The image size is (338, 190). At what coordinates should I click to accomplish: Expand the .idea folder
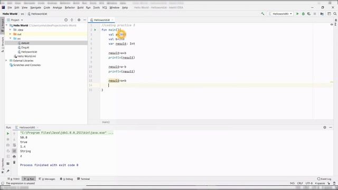[x=11, y=30]
